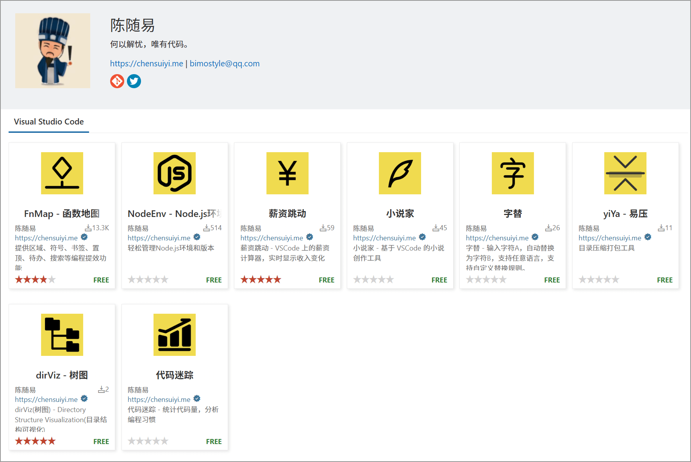The height and width of the screenshot is (462, 691).
Task: Click FREE label on FnMap card
Action: 101,280
